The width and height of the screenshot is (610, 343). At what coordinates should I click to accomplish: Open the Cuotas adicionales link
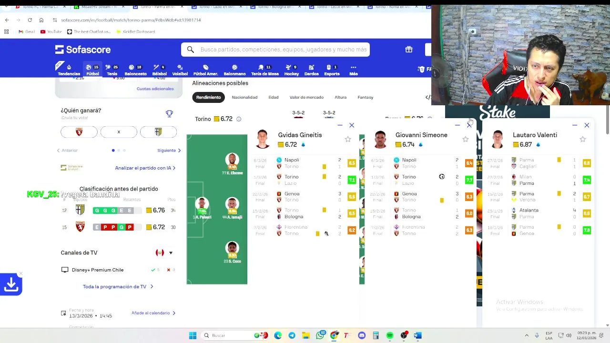[155, 89]
